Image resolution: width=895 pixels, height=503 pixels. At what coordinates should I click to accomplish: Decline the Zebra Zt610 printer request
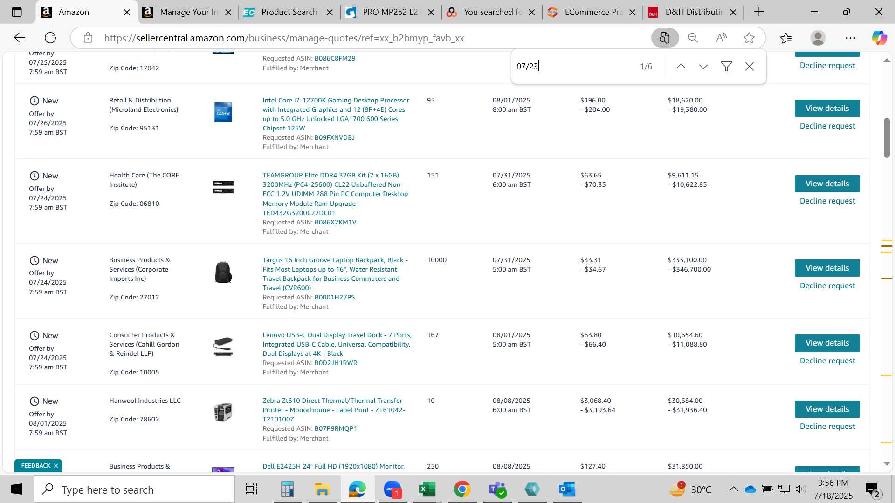click(827, 426)
